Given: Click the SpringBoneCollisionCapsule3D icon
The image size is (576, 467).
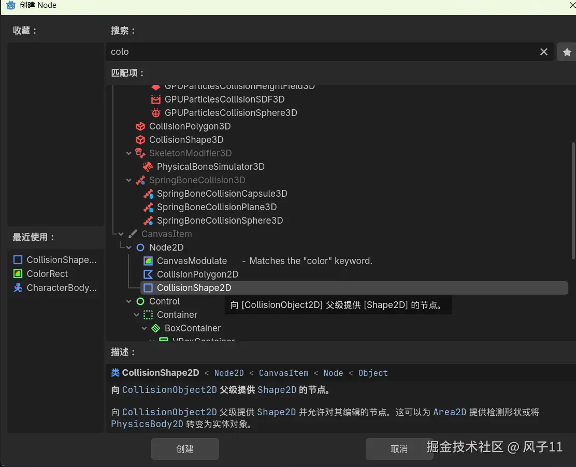Looking at the screenshot, I should (148, 194).
